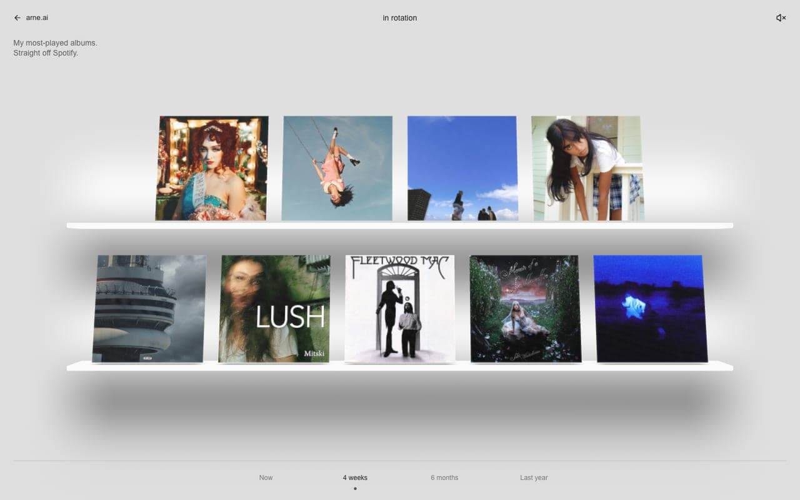Click the 'My most-played albums.' text
Image resolution: width=800 pixels, height=500 pixels.
click(55, 43)
